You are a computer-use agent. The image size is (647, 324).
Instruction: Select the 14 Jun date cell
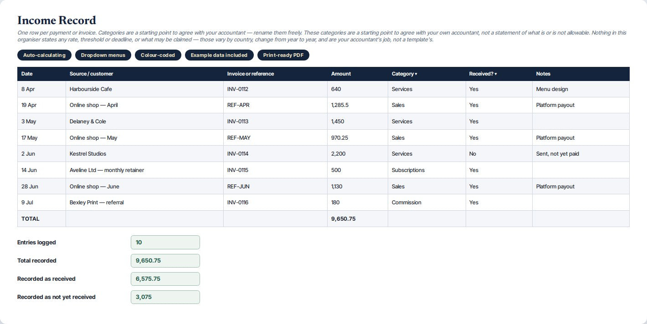[41, 170]
